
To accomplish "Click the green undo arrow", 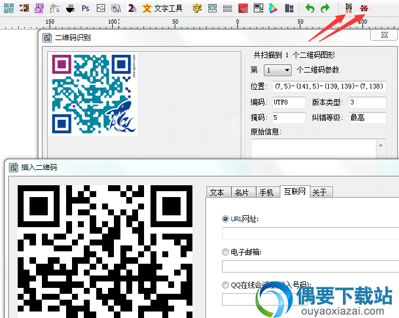I will [310, 8].
